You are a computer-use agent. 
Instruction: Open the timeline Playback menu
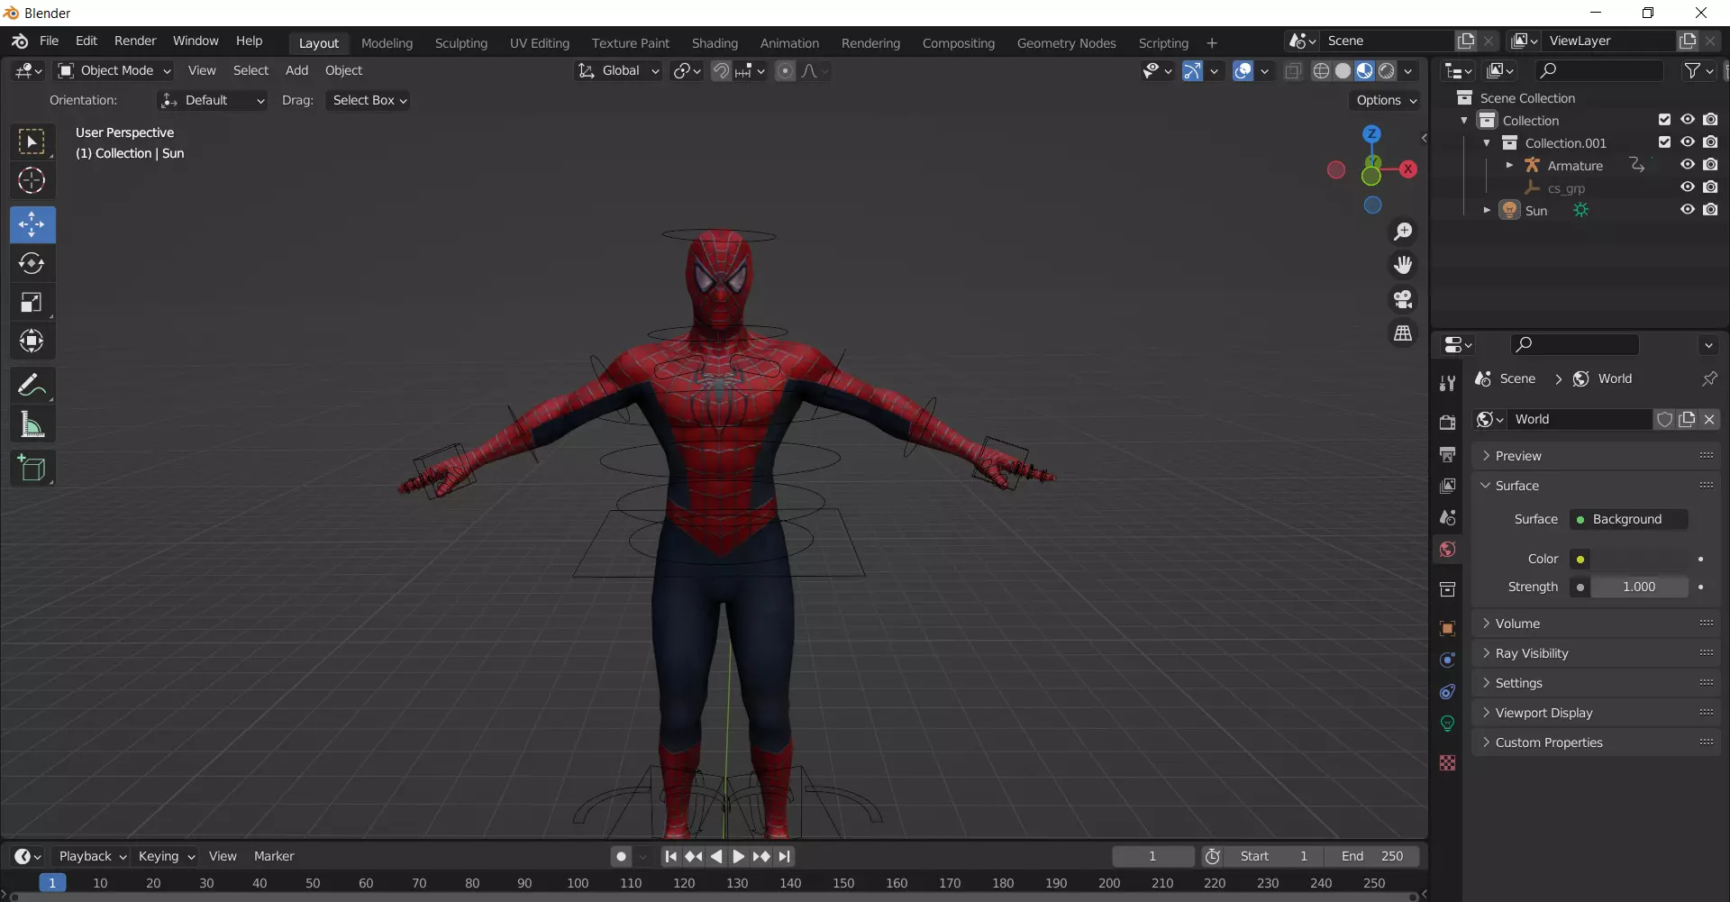(92, 856)
